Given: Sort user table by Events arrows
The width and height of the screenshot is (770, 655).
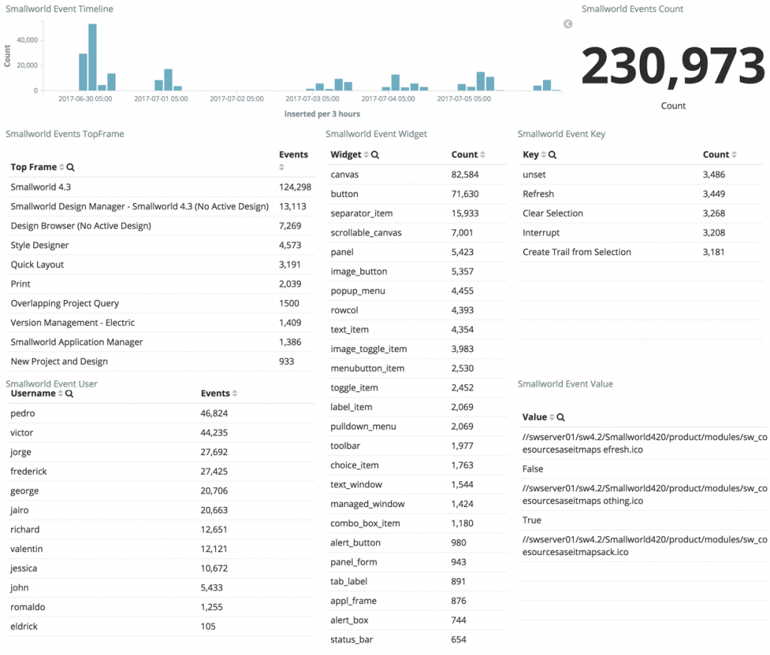Looking at the screenshot, I should (x=235, y=394).
